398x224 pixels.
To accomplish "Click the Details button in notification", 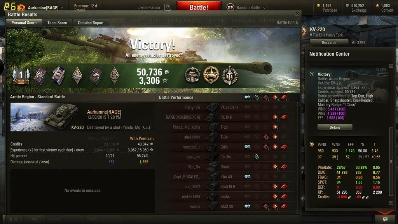I will (x=335, y=127).
